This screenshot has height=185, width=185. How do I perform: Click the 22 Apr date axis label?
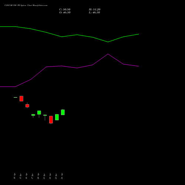tap(50, 176)
